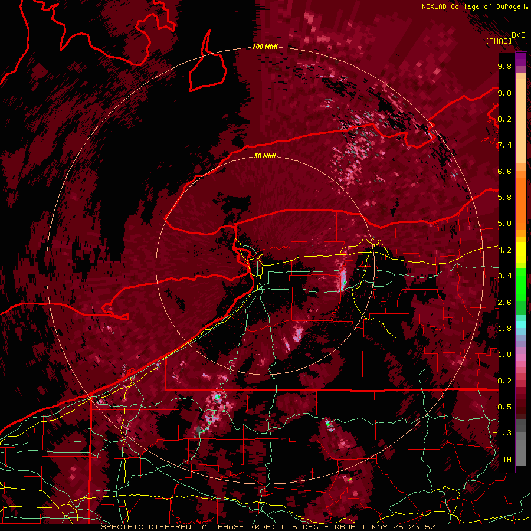Click the 9.0 scale value
The height and width of the screenshot is (531, 531).
pos(504,93)
